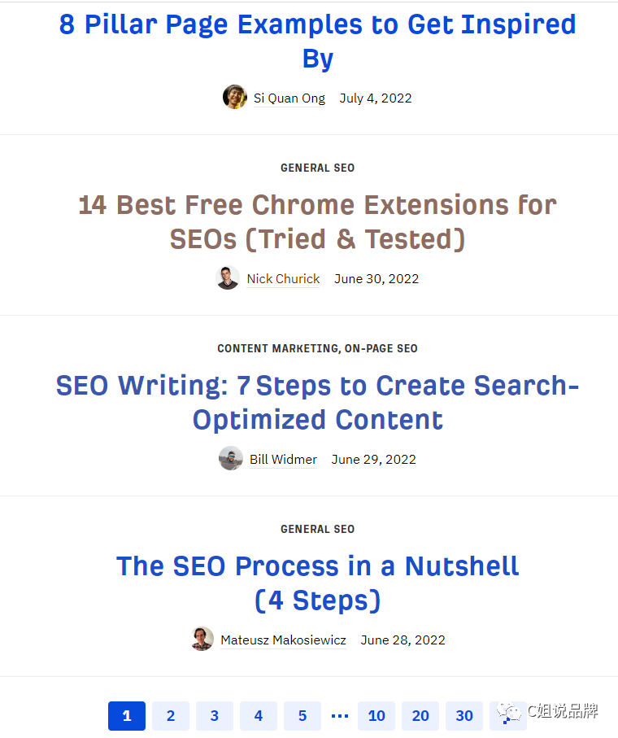Jump to pagination page 4
Screen dimensions: 618x738
pyautogui.click(x=259, y=716)
